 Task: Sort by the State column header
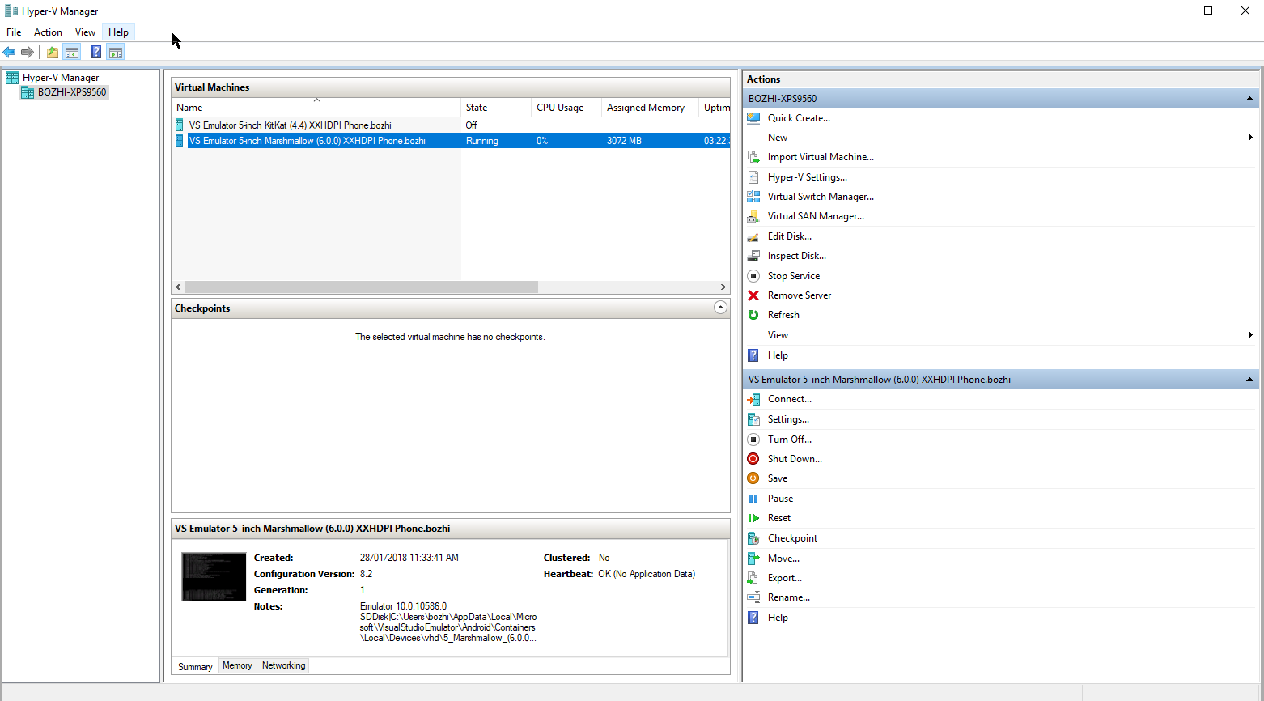click(x=496, y=108)
